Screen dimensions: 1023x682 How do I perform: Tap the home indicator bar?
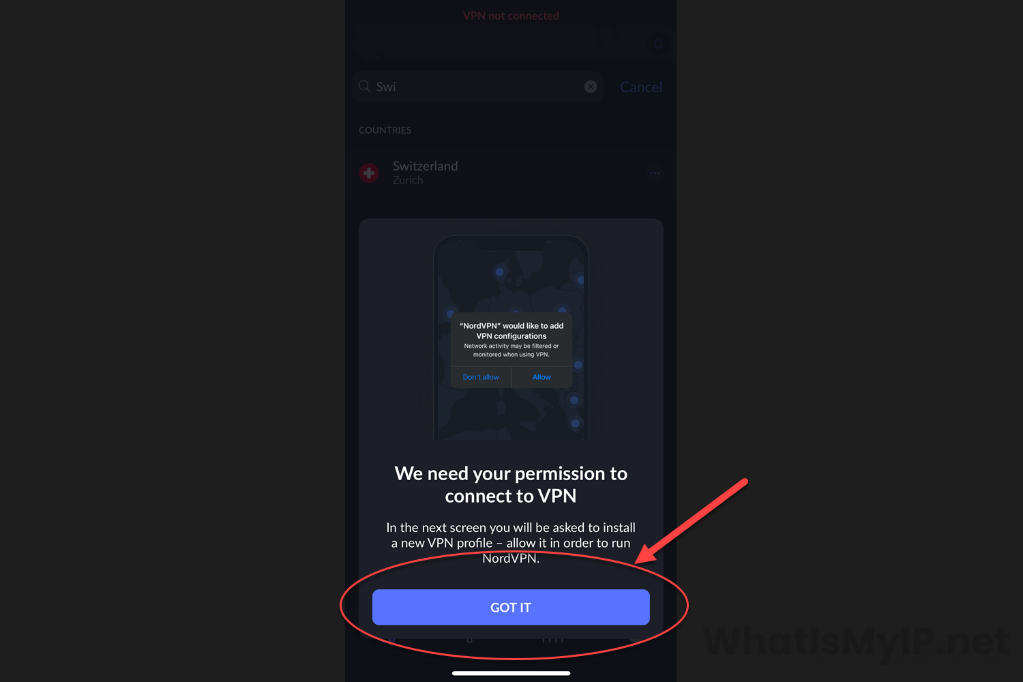point(511,673)
